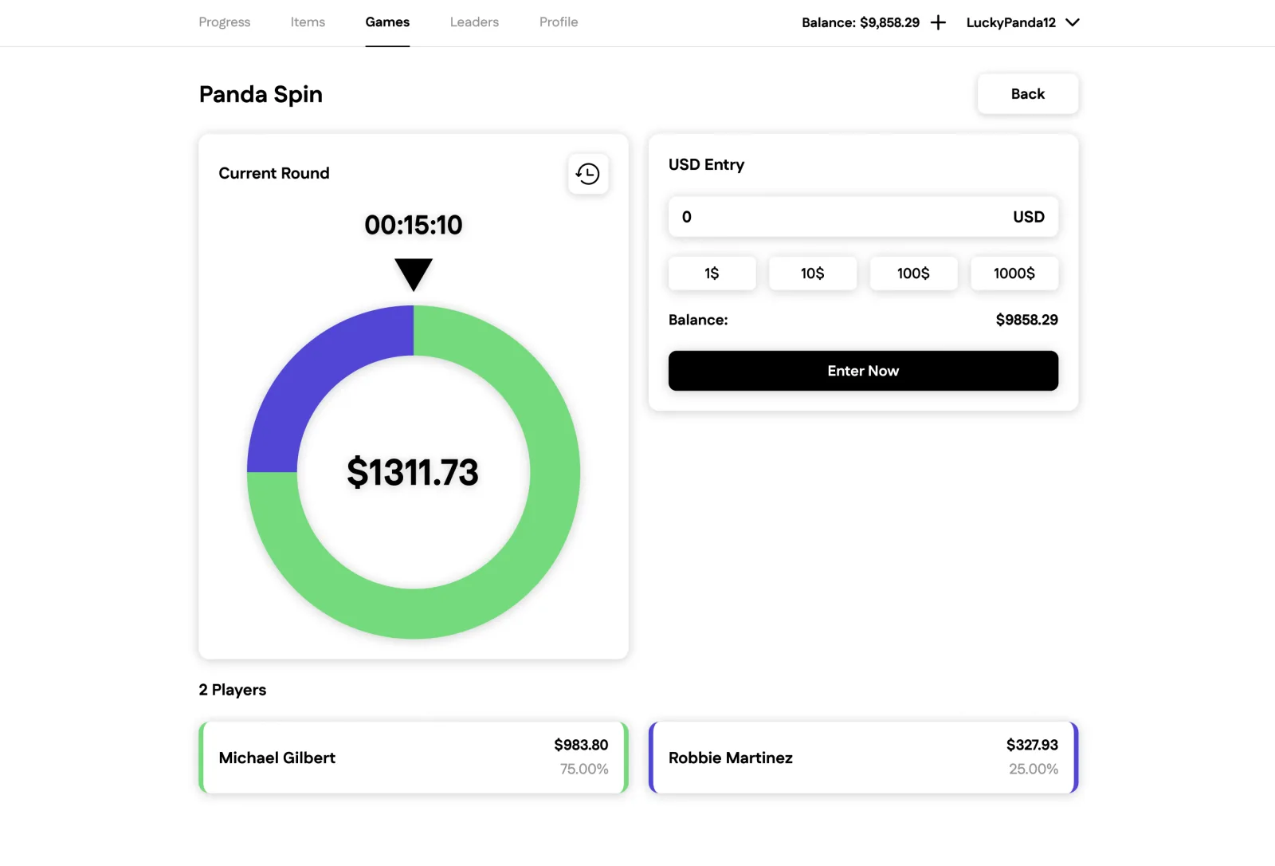1275x866 pixels.
Task: Click the black wheel pointer triangle
Action: [x=414, y=274]
